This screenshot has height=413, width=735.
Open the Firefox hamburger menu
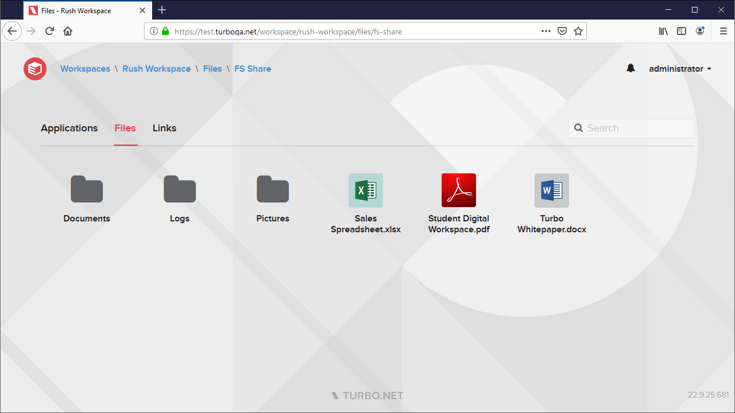(723, 31)
